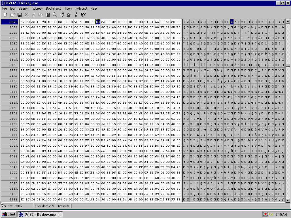
Task: Select the highlighted EB hex byte cell
Action: click(98, 22)
